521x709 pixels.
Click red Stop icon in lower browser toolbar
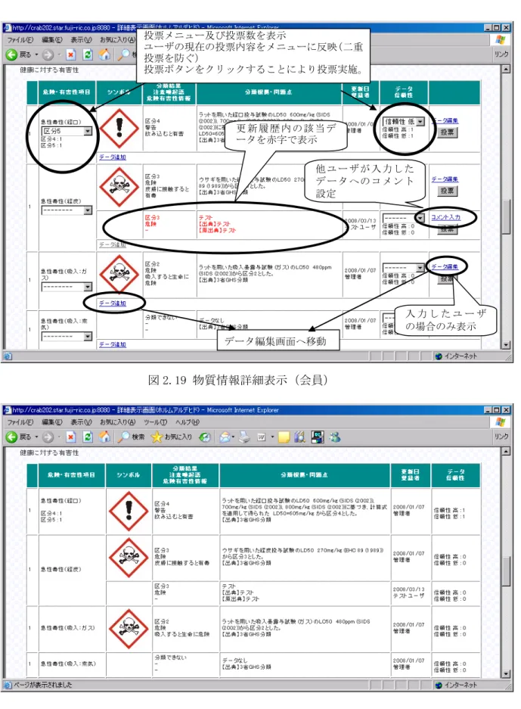click(71, 437)
